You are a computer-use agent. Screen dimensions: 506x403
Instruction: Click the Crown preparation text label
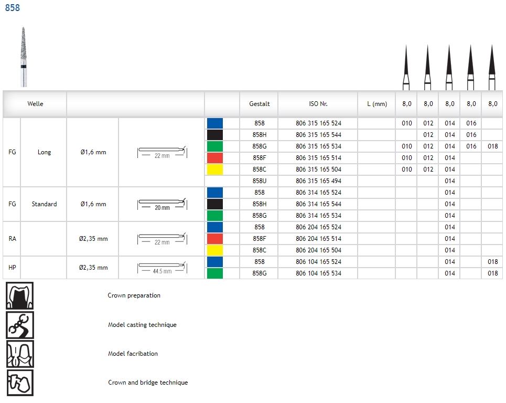pyautogui.click(x=134, y=295)
